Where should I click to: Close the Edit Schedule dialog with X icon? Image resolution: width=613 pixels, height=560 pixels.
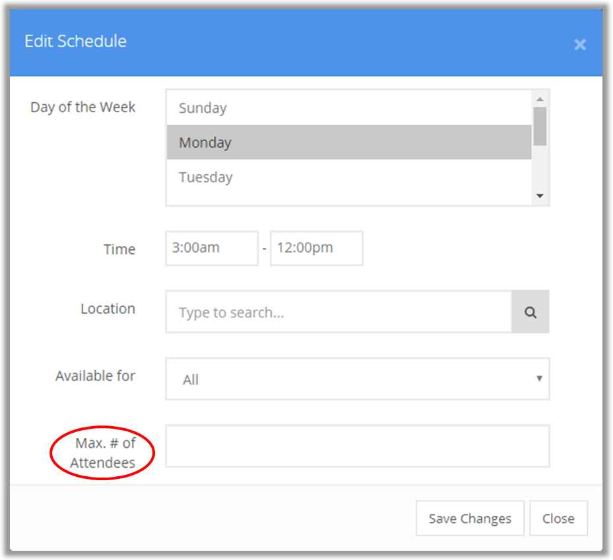coord(580,45)
